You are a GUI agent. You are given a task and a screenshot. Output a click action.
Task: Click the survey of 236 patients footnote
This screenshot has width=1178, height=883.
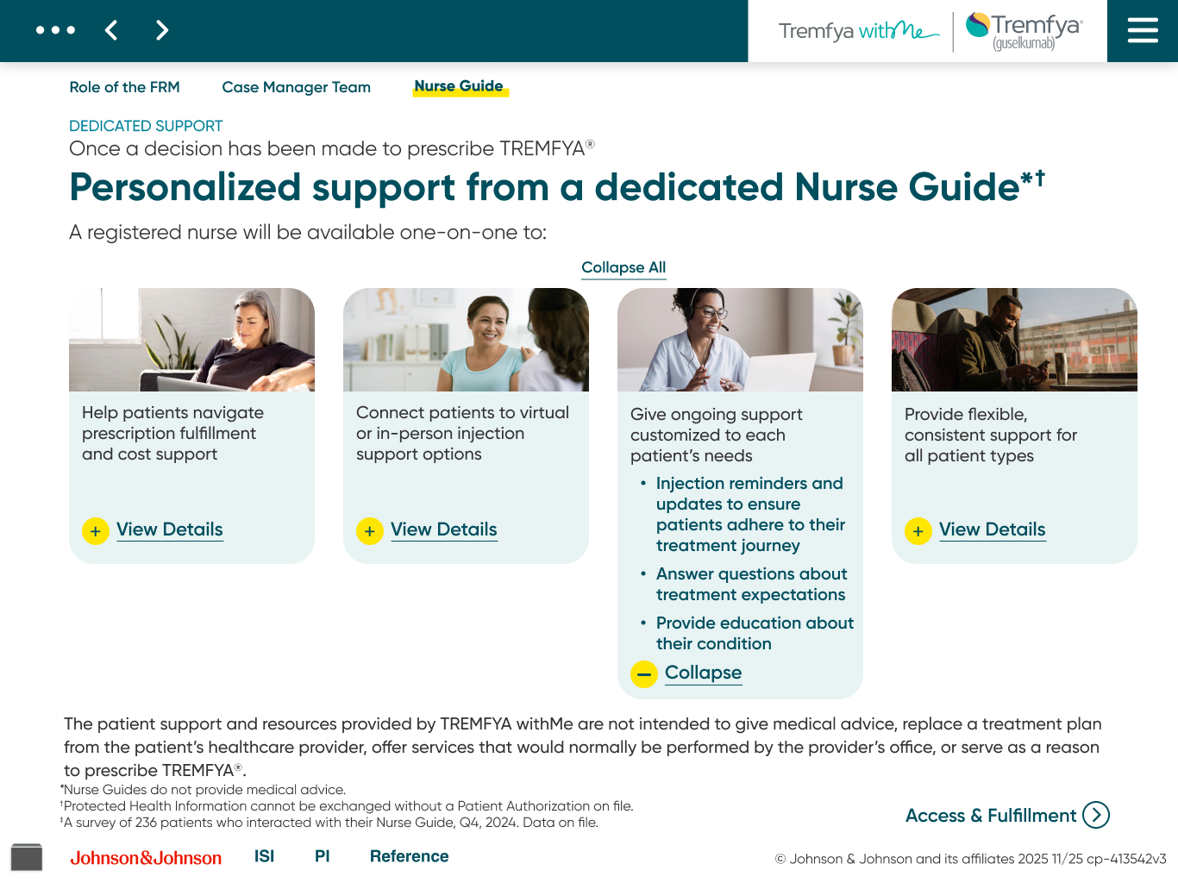[x=329, y=823]
